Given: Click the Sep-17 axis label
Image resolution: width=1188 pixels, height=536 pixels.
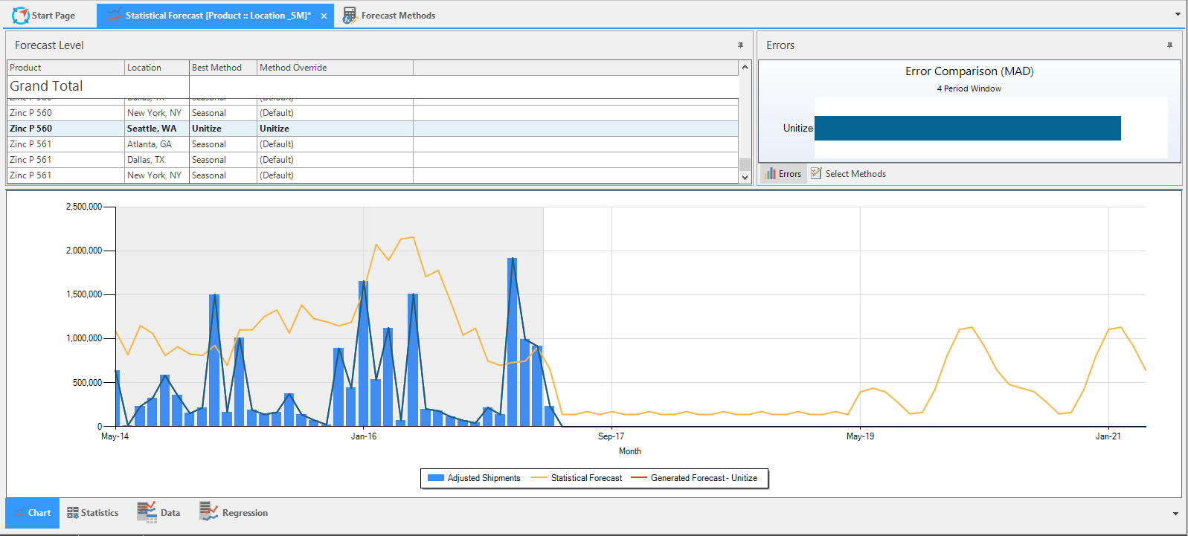Looking at the screenshot, I should (x=611, y=436).
